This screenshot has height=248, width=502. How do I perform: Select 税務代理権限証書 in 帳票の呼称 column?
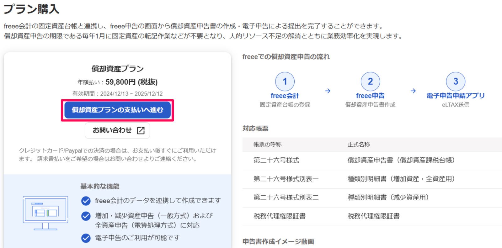(280, 216)
